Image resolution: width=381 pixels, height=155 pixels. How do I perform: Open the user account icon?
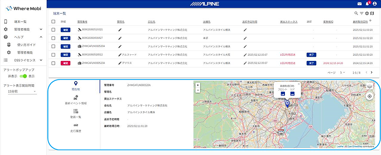[374, 4]
